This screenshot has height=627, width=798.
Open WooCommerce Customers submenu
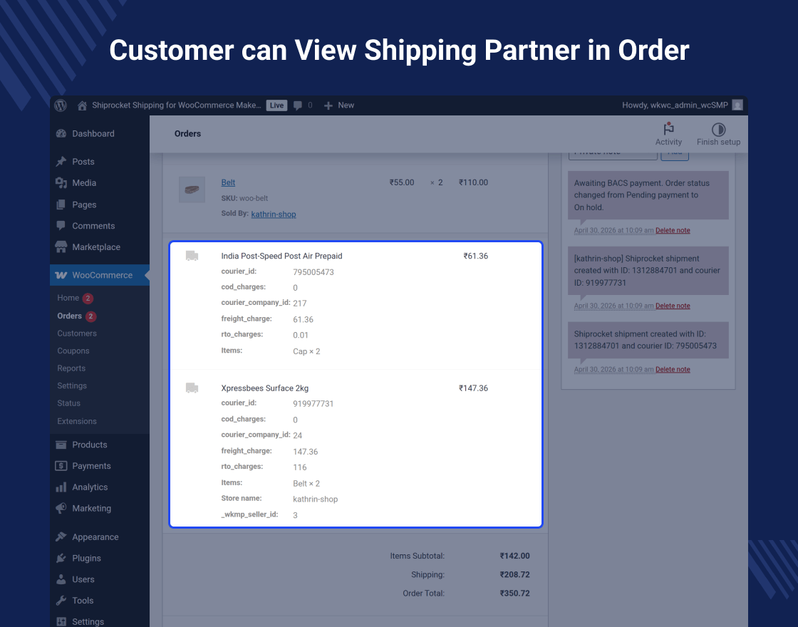(77, 333)
